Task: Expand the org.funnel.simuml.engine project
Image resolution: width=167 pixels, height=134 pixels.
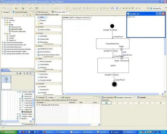Action: [x=2, y=42]
